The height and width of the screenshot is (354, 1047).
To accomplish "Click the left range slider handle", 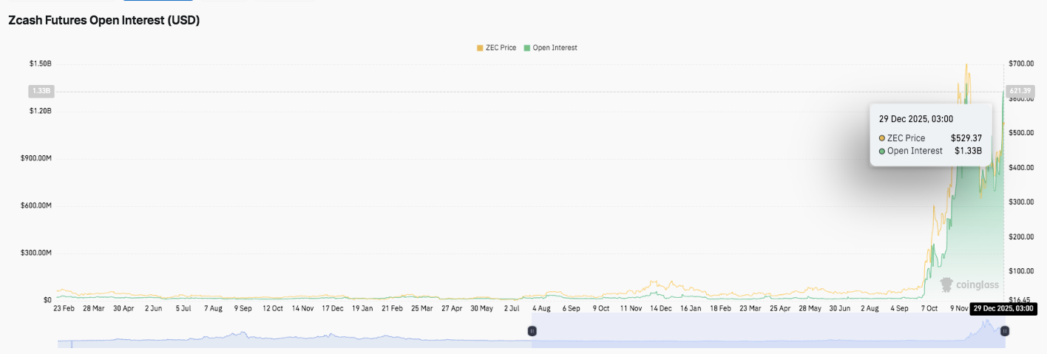I will pos(532,332).
